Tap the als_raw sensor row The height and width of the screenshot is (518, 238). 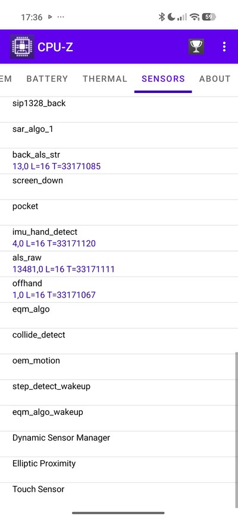(119, 264)
